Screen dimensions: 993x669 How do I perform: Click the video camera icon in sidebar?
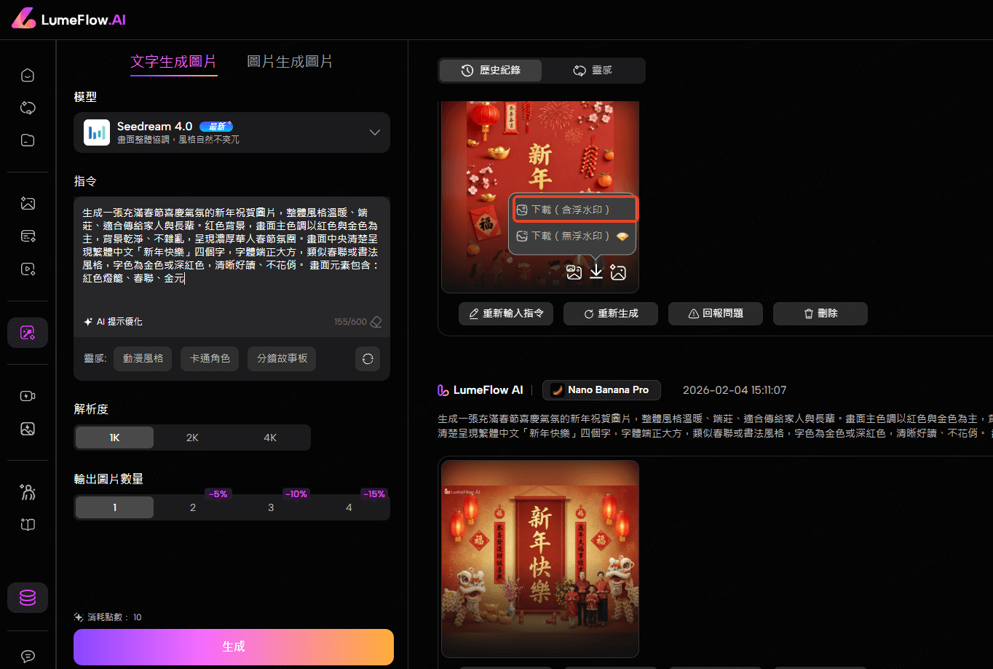pyautogui.click(x=28, y=396)
